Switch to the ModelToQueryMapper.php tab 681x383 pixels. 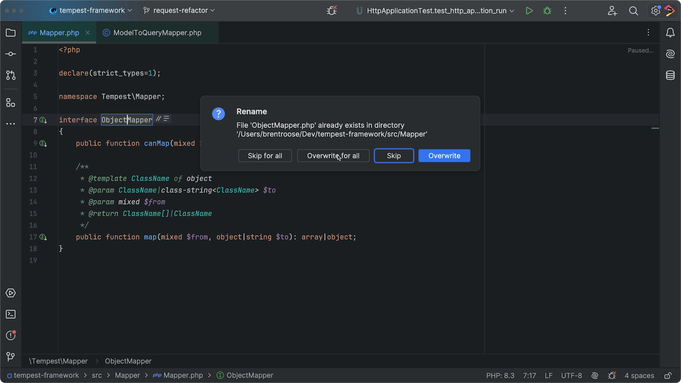click(x=157, y=33)
